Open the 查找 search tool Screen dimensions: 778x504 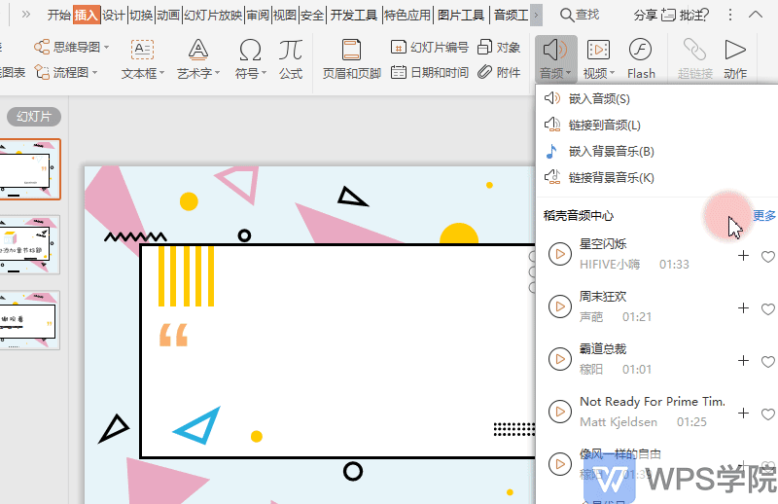pyautogui.click(x=580, y=15)
